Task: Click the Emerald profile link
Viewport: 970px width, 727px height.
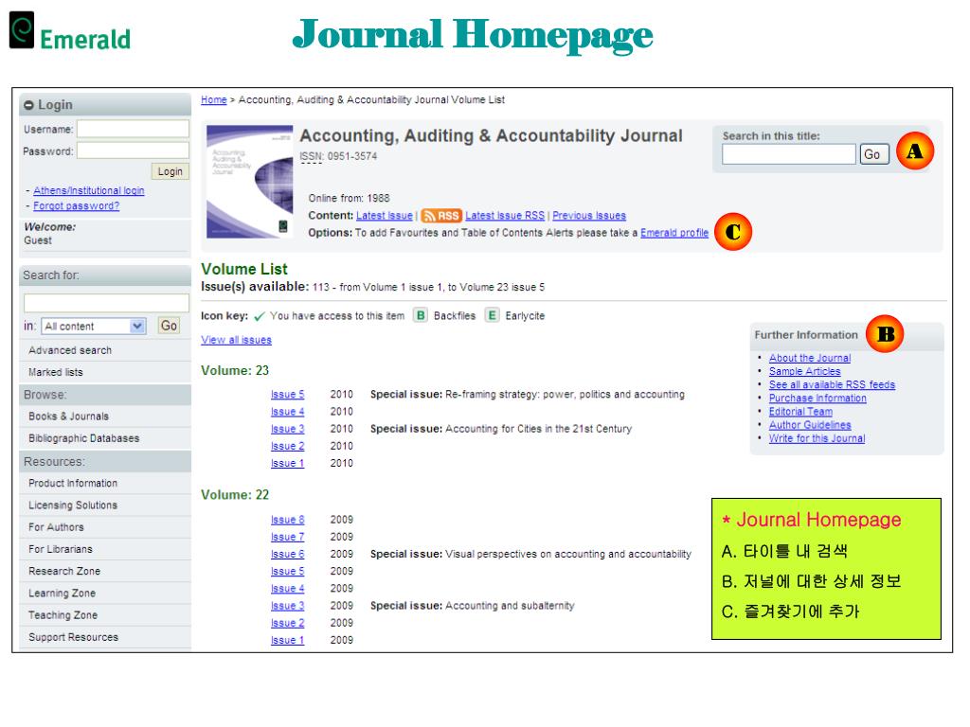Action: click(x=674, y=233)
